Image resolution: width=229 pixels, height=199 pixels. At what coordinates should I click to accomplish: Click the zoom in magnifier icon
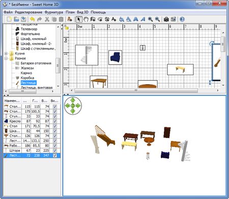tap(150, 19)
